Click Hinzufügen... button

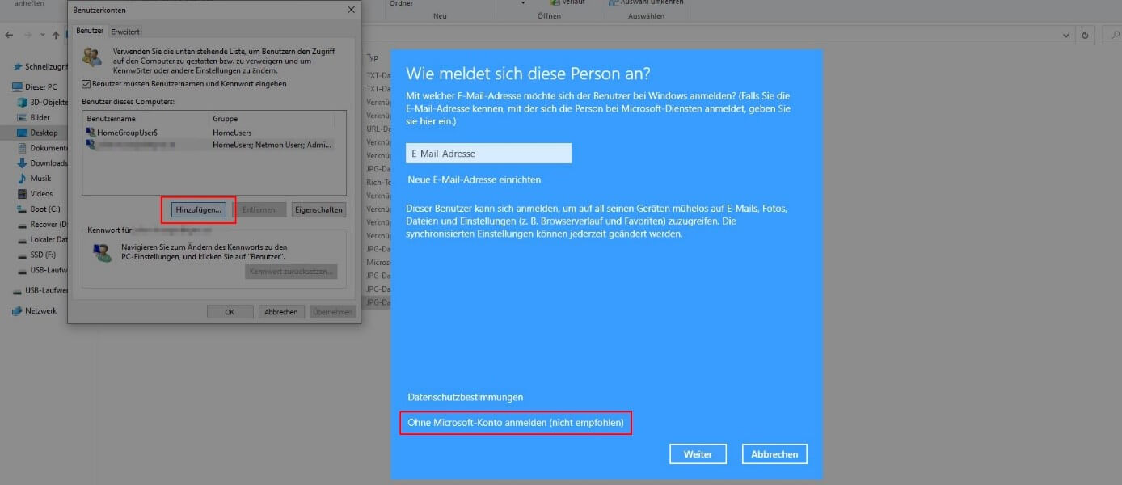point(198,209)
